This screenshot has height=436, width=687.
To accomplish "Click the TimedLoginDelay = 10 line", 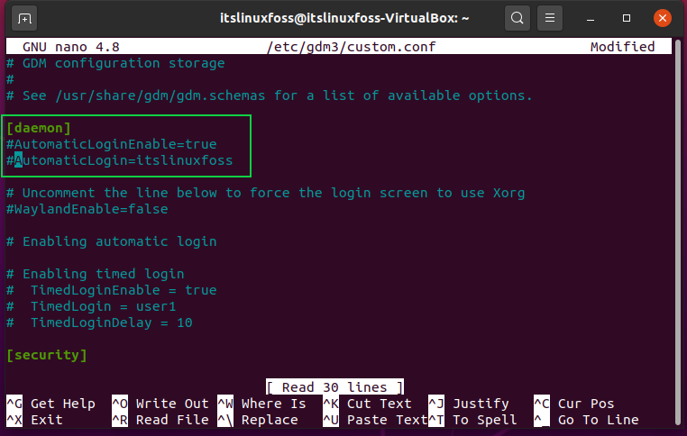I will click(99, 322).
